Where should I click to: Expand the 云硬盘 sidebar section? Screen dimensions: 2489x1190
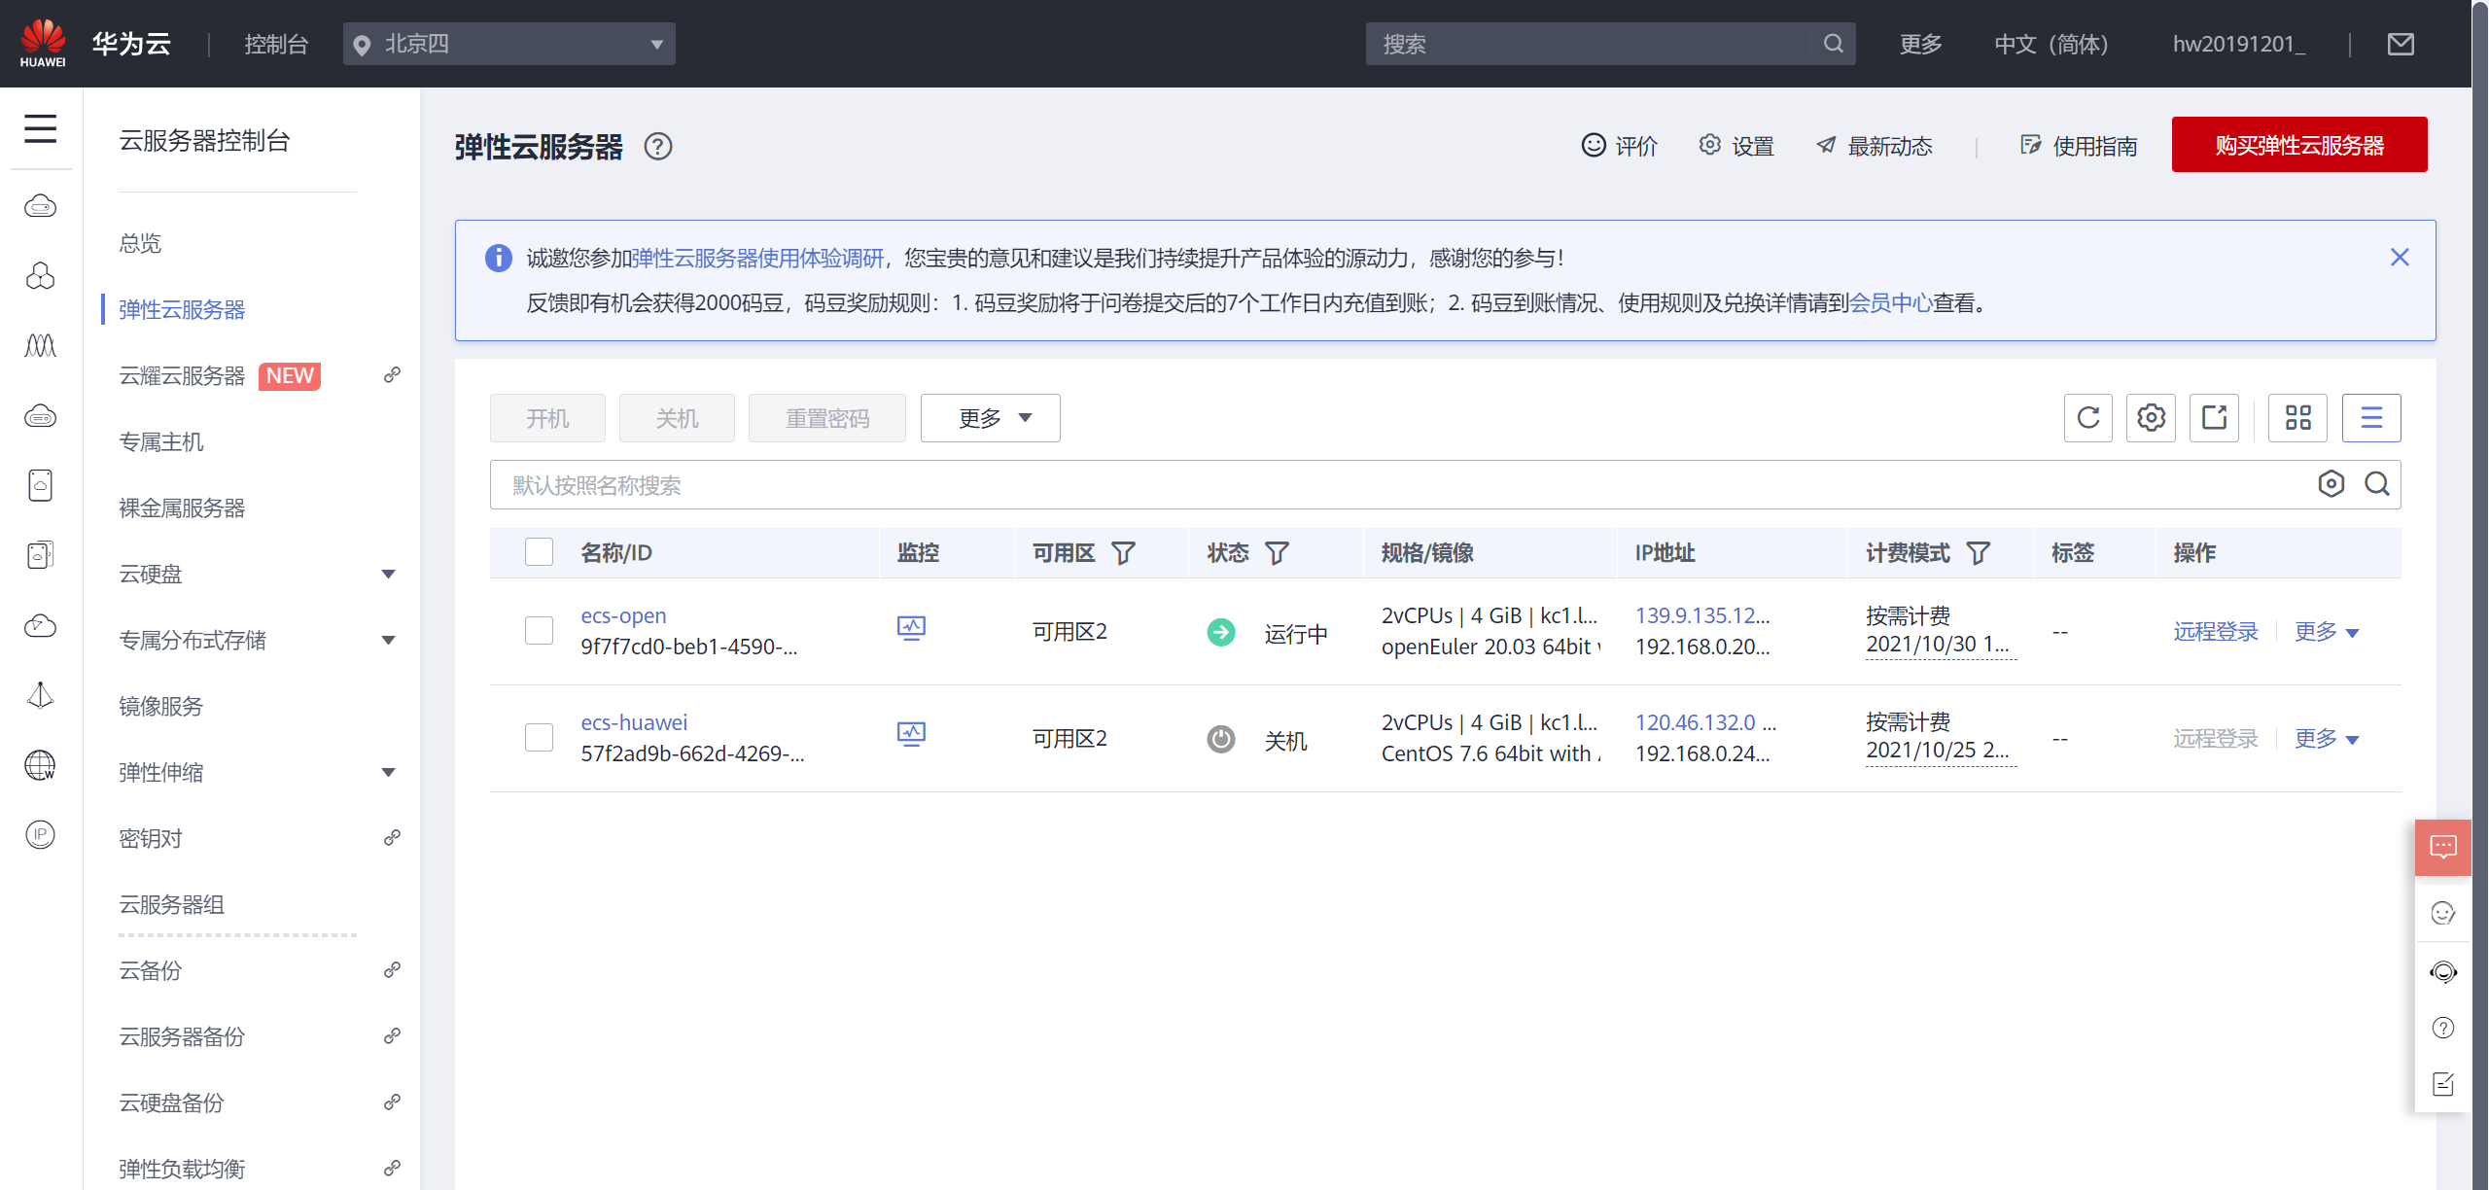point(389,574)
